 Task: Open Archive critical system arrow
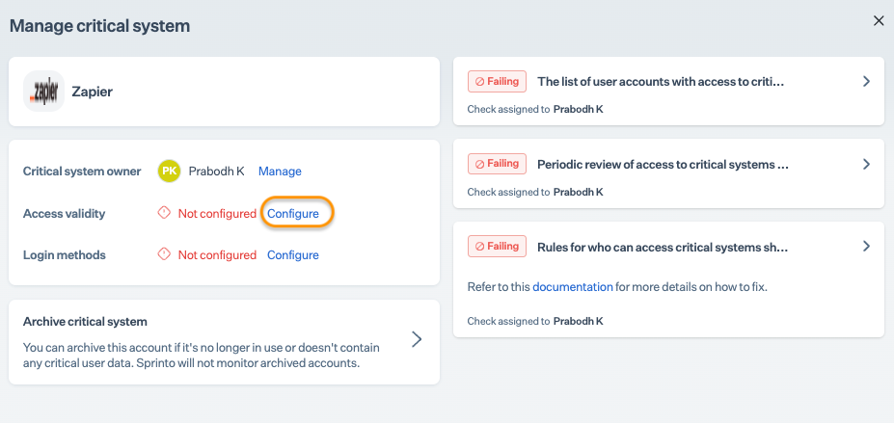[x=417, y=339]
